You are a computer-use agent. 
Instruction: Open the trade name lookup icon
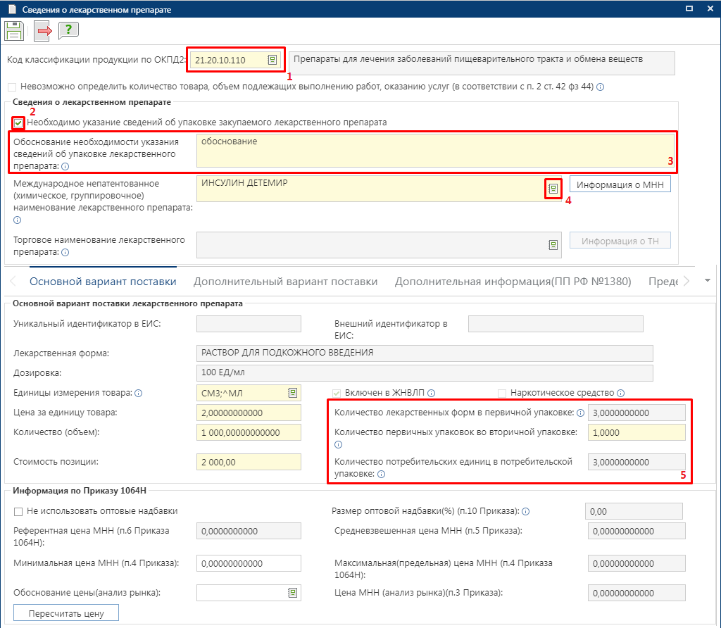553,245
